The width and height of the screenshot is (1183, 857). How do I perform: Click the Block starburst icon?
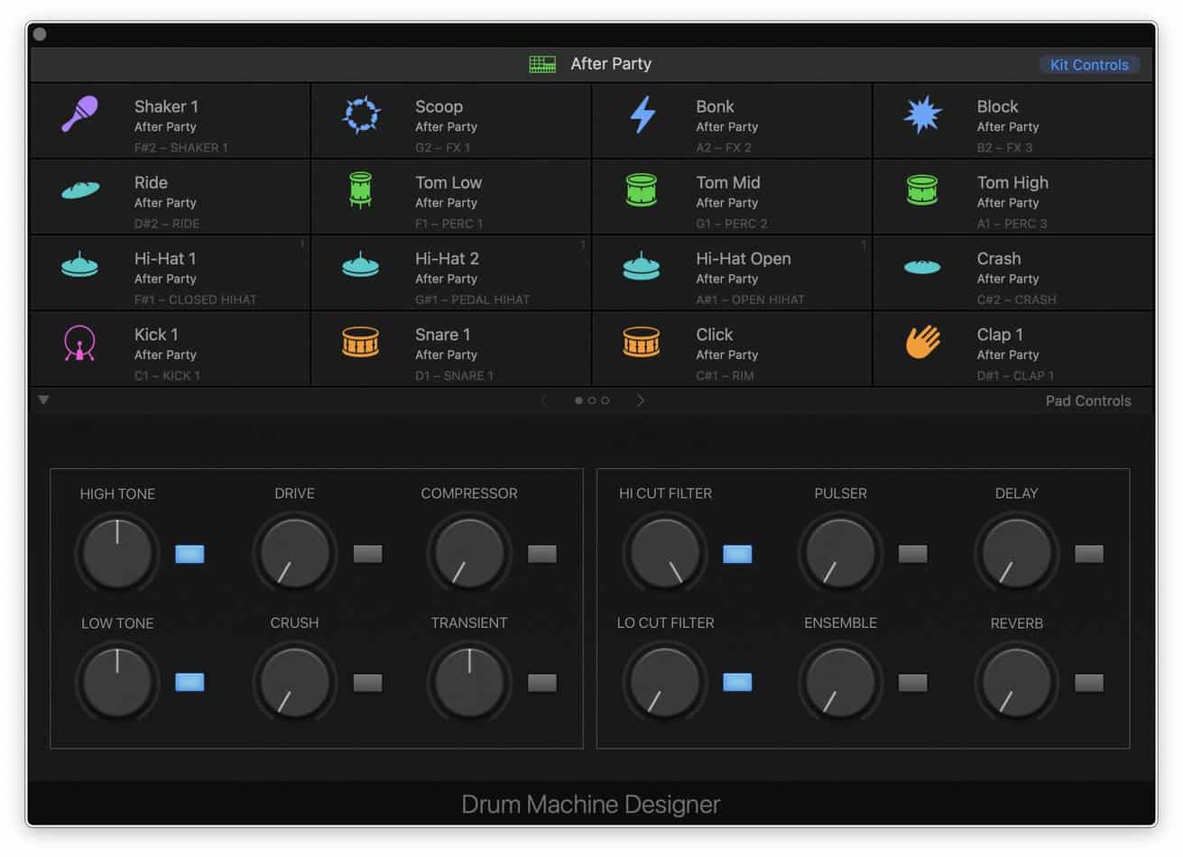click(922, 115)
